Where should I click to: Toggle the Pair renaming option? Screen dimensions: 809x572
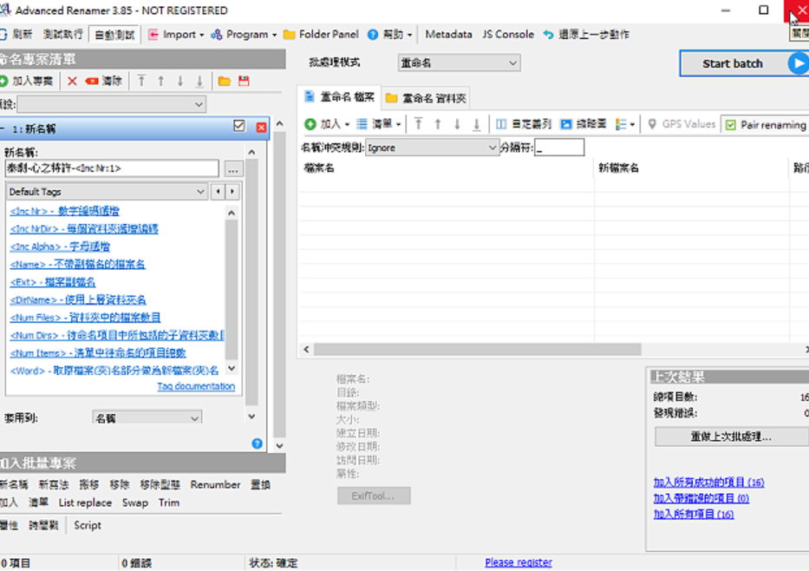765,124
